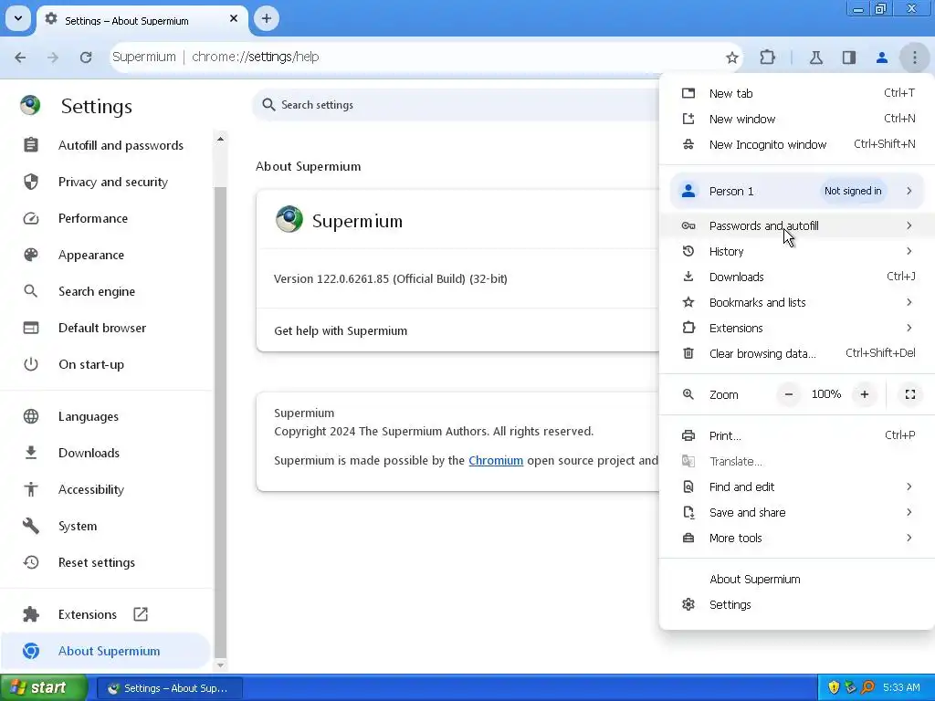The height and width of the screenshot is (701, 935).
Task: Expand Bookmarks and lists submenu
Action: [x=797, y=303]
